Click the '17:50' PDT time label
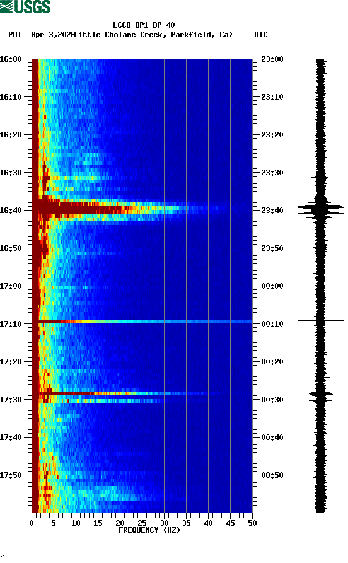The image size is (348, 563). pos(11,475)
